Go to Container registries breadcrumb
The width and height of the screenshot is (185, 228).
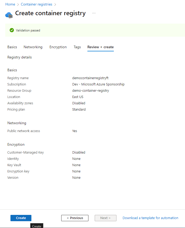tap(36, 4)
